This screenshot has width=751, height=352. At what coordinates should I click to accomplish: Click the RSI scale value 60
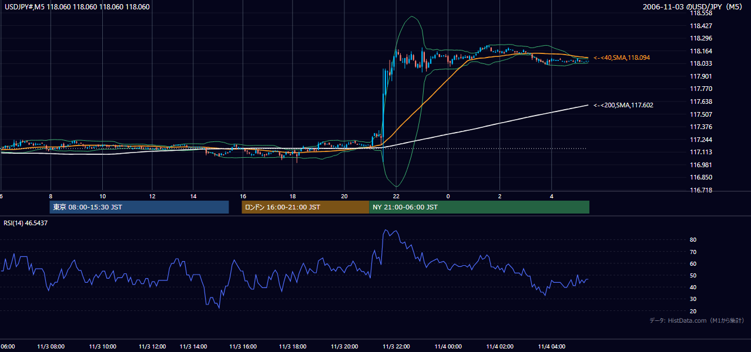pos(693,263)
